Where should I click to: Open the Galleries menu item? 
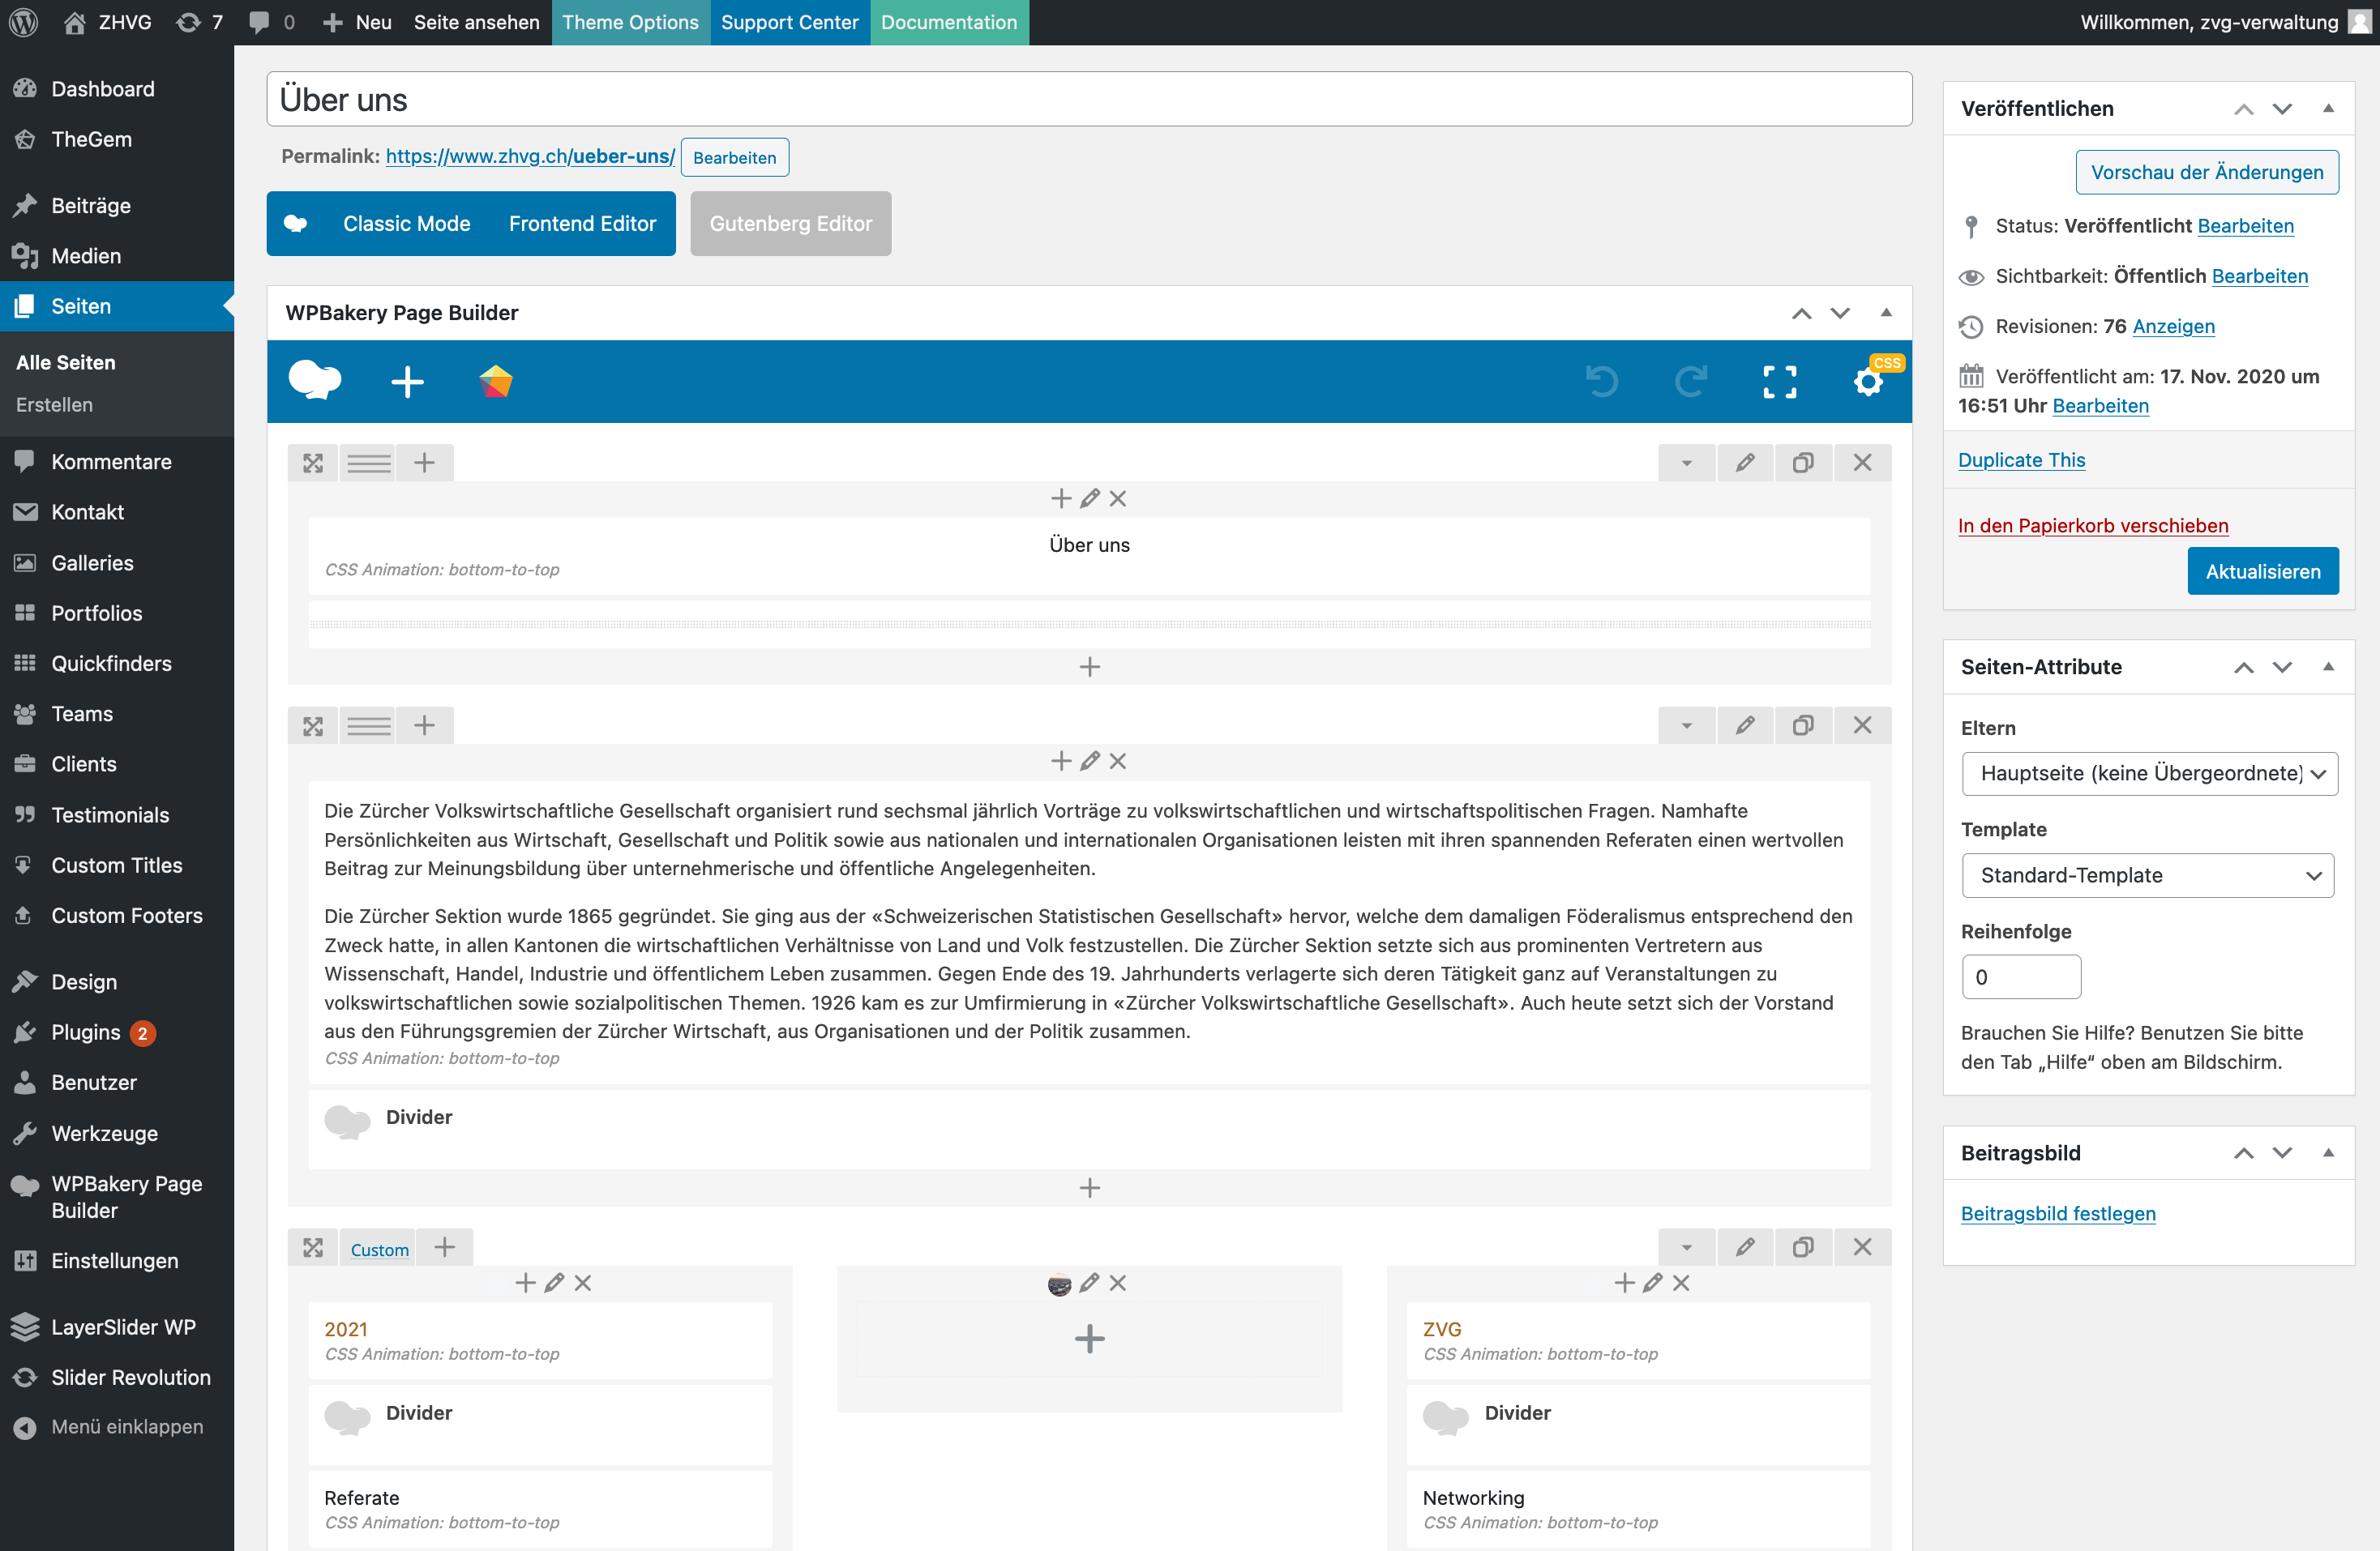point(92,562)
